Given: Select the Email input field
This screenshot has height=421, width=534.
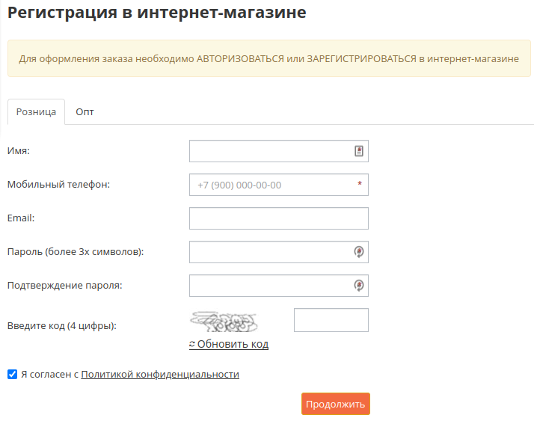Looking at the screenshot, I should tap(279, 218).
